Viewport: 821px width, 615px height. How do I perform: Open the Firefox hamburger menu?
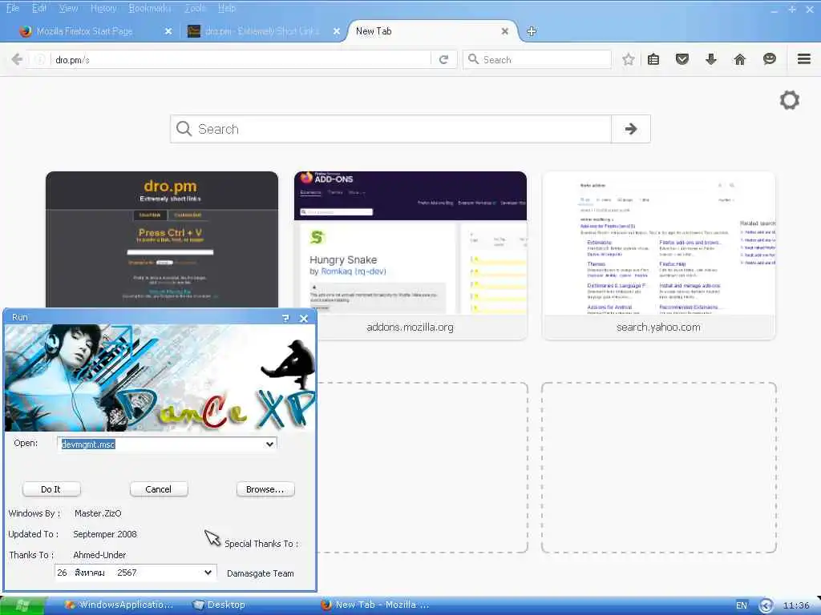804,59
